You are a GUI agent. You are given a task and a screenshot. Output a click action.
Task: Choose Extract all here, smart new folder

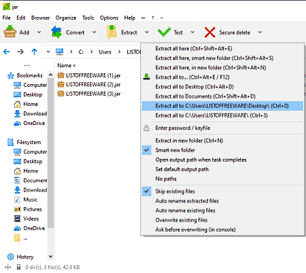(222, 58)
